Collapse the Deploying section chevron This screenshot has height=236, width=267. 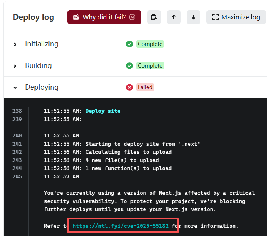tap(15, 88)
